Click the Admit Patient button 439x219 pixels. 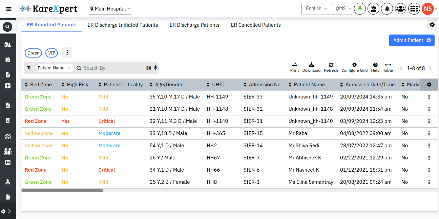coord(412,40)
